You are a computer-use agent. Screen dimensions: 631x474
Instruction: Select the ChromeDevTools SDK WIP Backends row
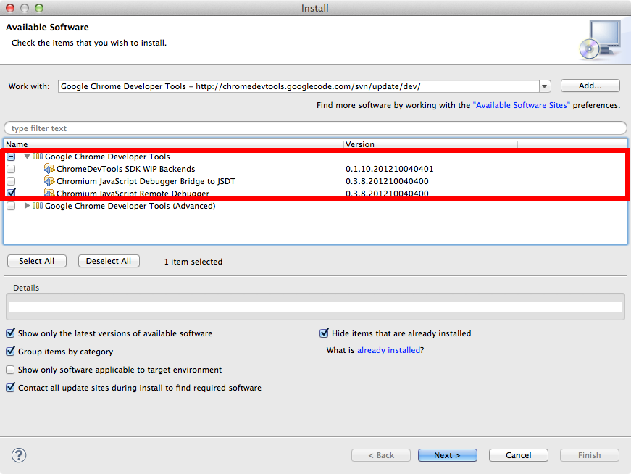click(316, 169)
